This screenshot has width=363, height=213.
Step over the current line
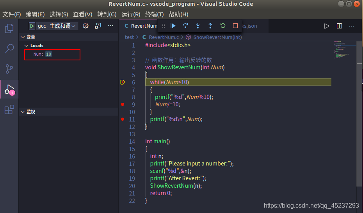pos(185,26)
